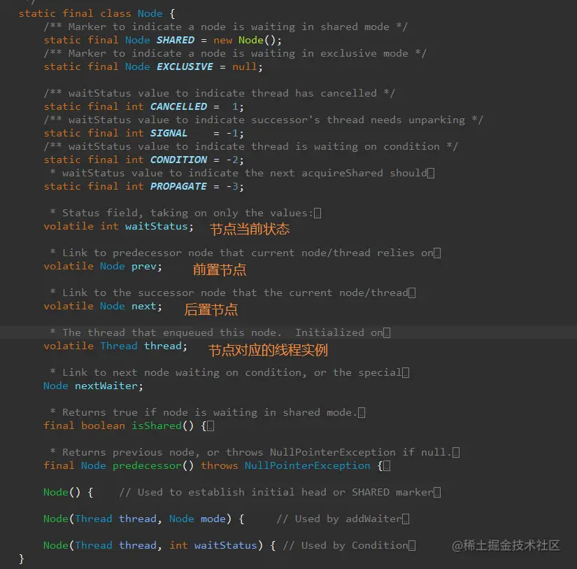The width and height of the screenshot is (577, 569).
Task: Click the prev field name
Action: [x=144, y=266]
